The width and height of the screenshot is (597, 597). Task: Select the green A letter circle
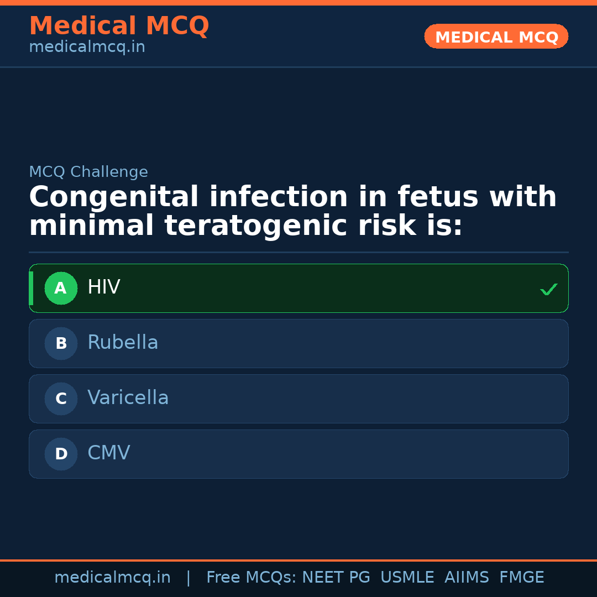(x=61, y=289)
